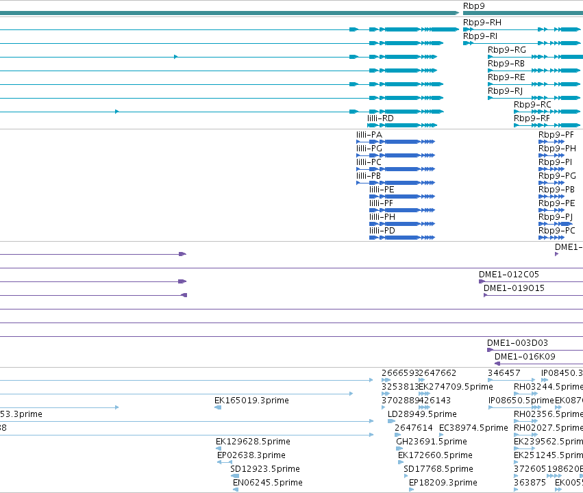Select the Rbp9-PH protein label
Screen dimensions: 583x493
click(x=557, y=149)
